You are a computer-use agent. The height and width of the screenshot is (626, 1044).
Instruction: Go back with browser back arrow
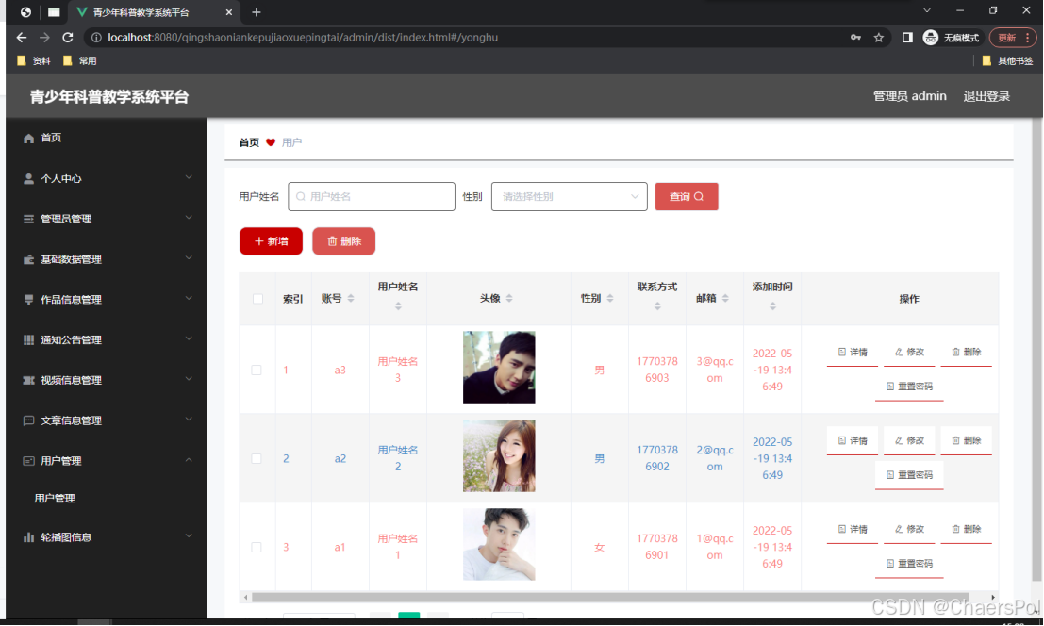click(22, 38)
